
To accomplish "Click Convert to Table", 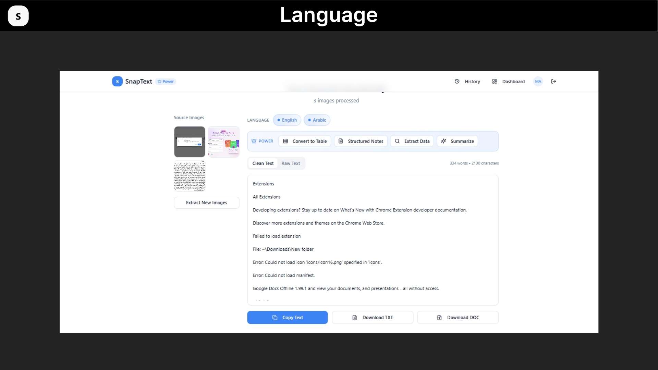I will tap(305, 141).
